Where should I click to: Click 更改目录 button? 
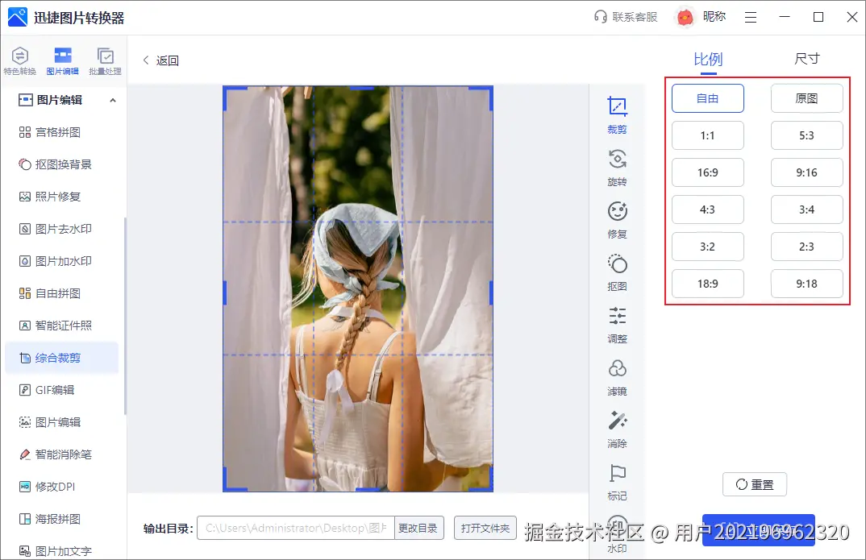tap(418, 528)
